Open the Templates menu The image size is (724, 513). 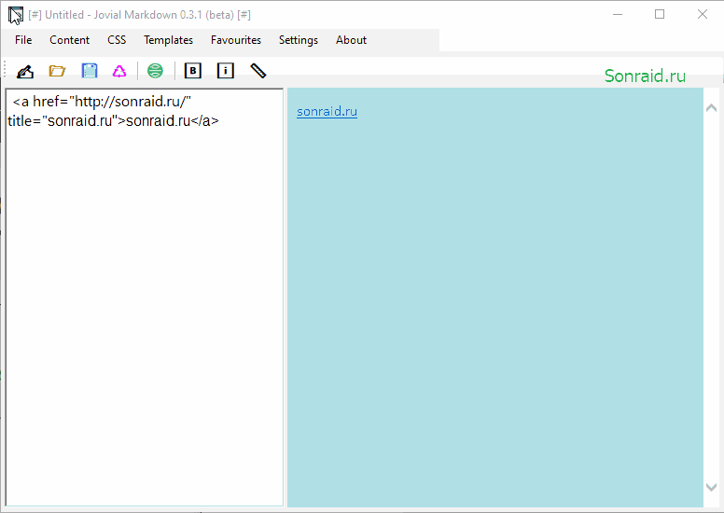[x=168, y=40]
